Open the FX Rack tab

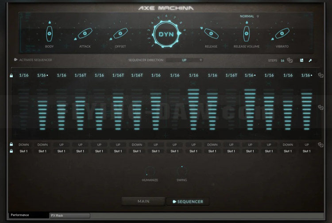tap(69, 215)
